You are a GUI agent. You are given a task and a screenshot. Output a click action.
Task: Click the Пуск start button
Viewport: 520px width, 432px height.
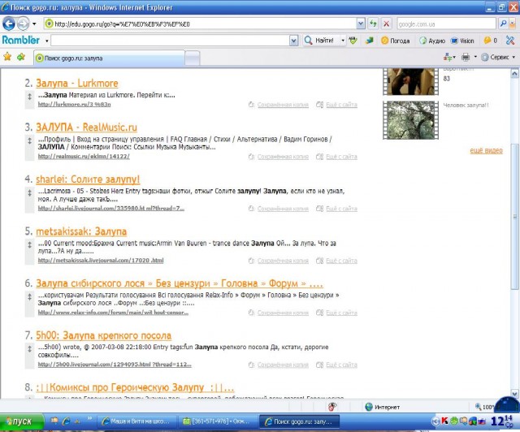click(22, 421)
